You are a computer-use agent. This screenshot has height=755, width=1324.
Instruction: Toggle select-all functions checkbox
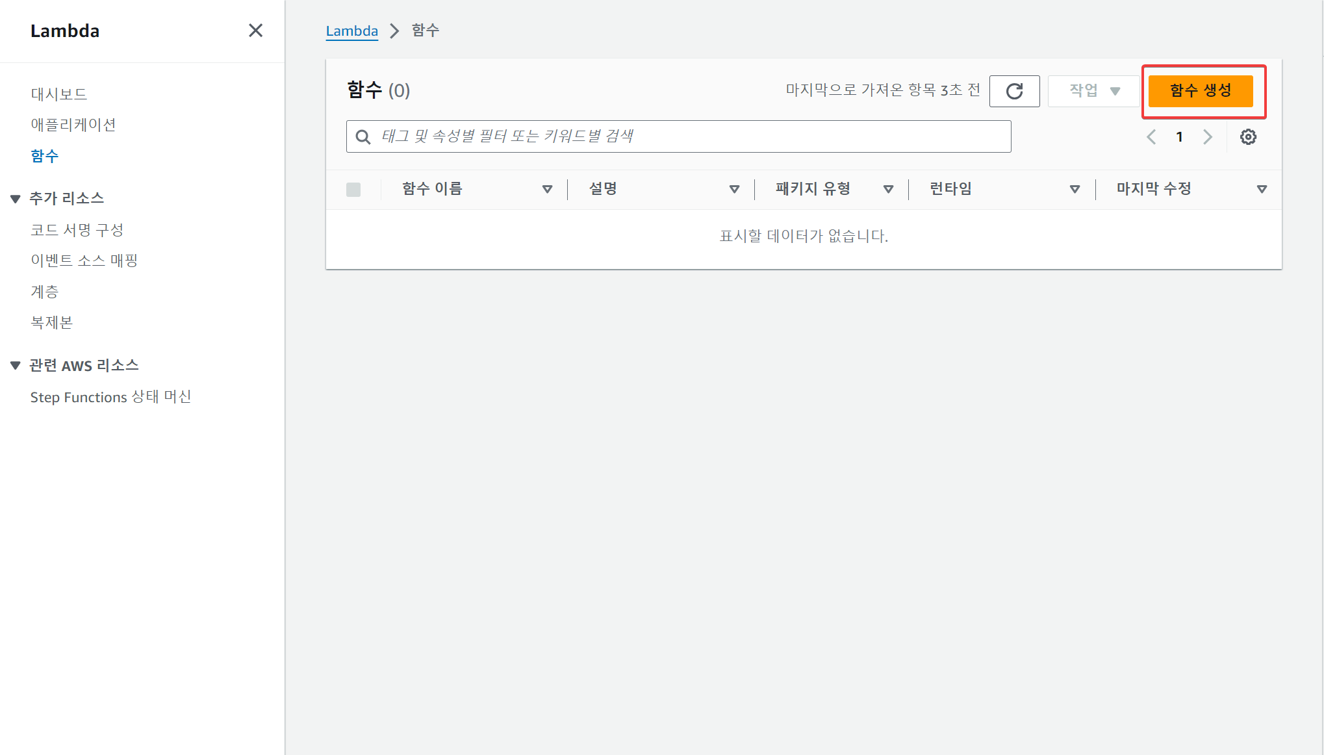coord(353,190)
